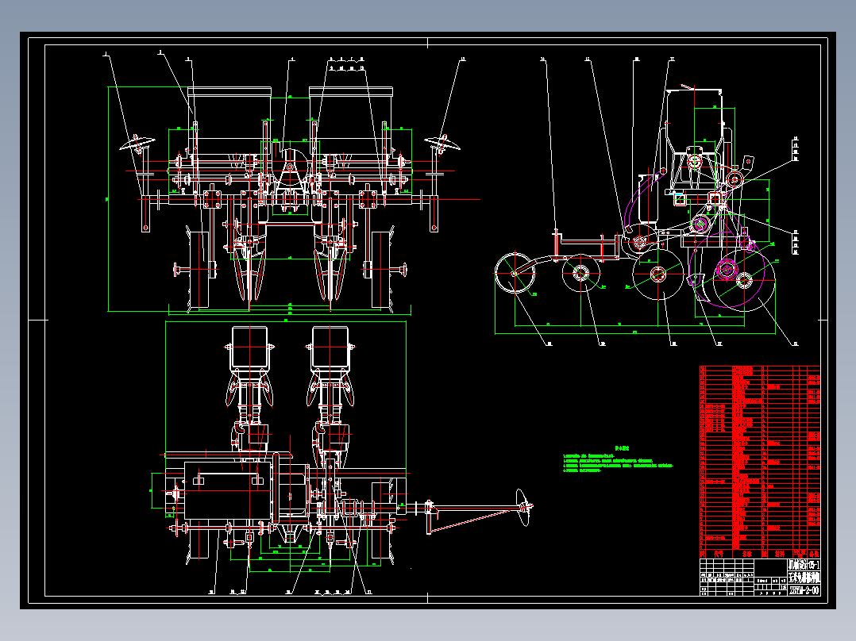Screen dimensions: 856x641
Task: Click the front elevation view of the seeder
Action: (289, 199)
